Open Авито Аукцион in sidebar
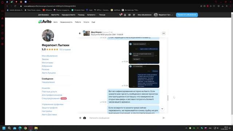The image size is (233, 131). pos(49,73)
